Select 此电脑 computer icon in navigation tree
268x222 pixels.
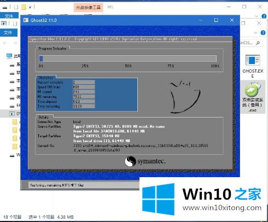(x=9, y=56)
